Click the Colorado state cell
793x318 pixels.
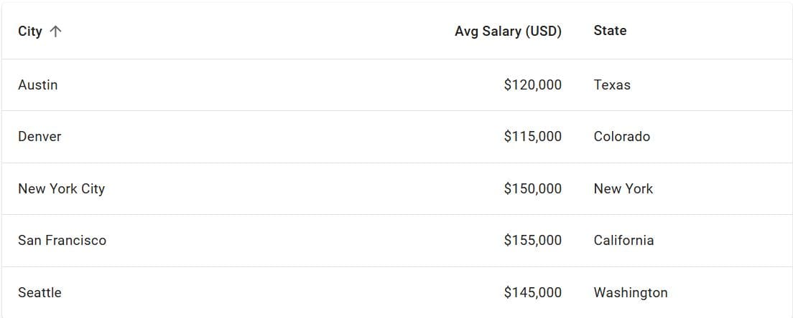(621, 136)
